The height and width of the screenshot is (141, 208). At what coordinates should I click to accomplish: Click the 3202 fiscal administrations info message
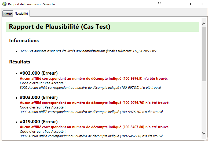click(x=88, y=51)
